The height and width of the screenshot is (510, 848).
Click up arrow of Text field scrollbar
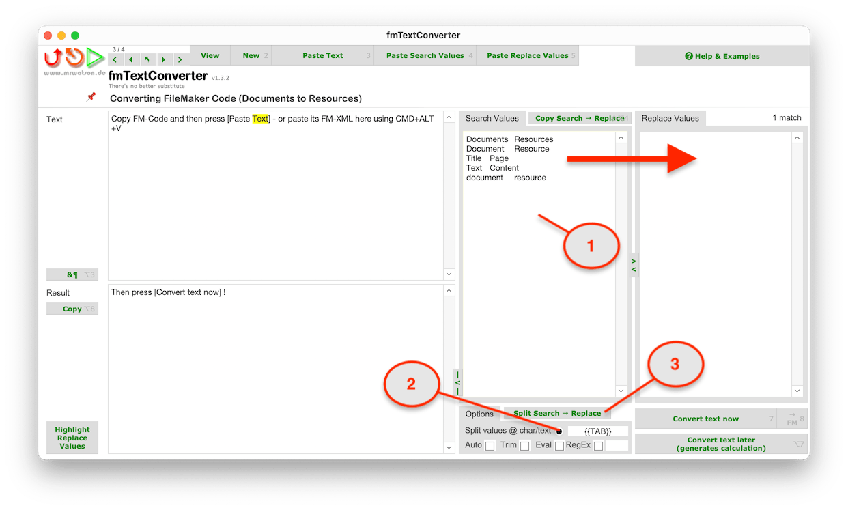pos(449,117)
